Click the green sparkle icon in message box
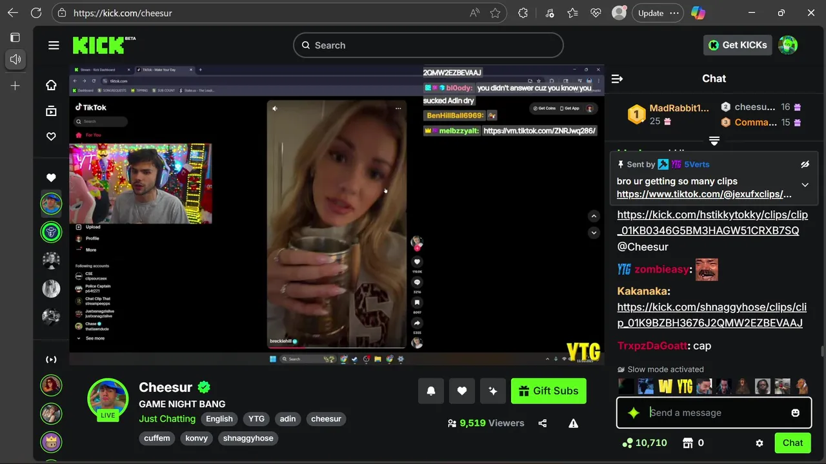 (634, 413)
